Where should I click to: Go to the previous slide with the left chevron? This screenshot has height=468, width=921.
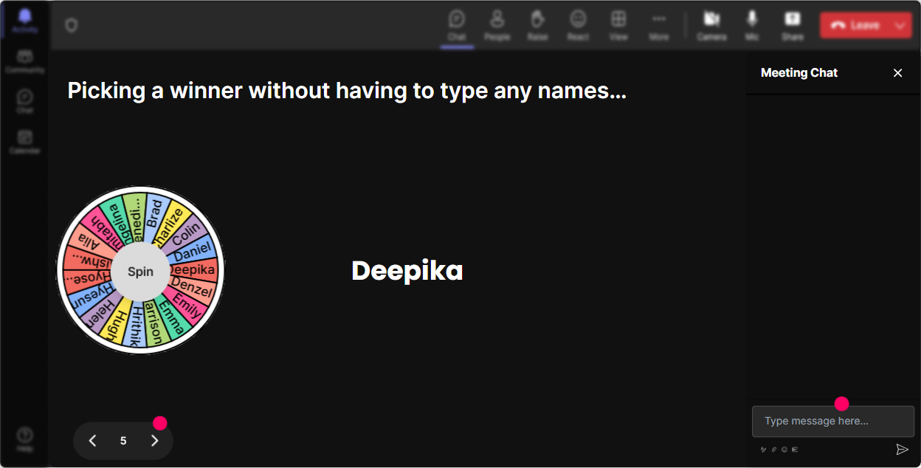92,441
